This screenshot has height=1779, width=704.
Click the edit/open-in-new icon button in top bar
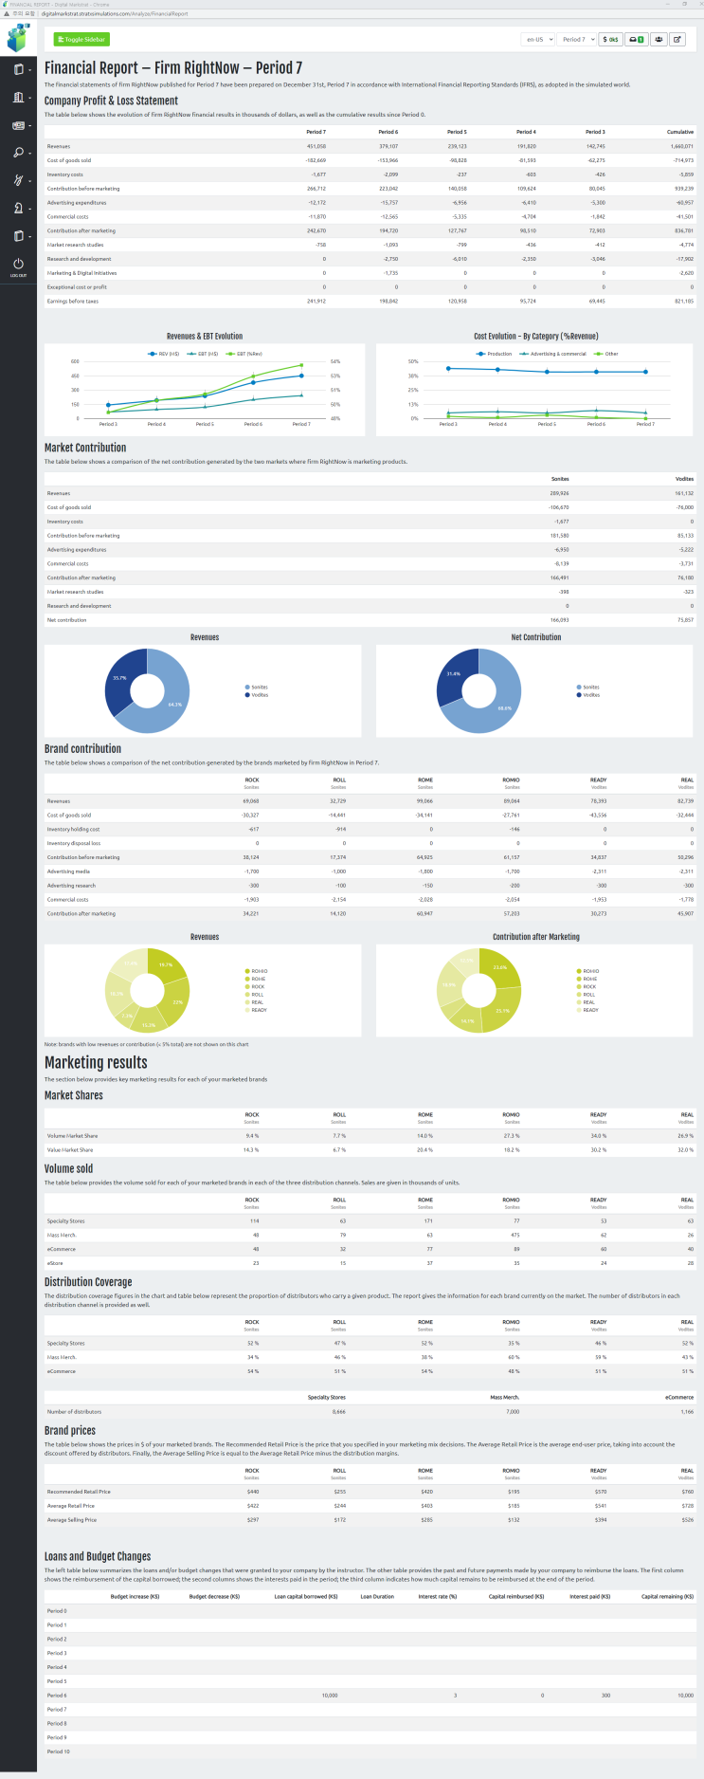[x=677, y=40]
